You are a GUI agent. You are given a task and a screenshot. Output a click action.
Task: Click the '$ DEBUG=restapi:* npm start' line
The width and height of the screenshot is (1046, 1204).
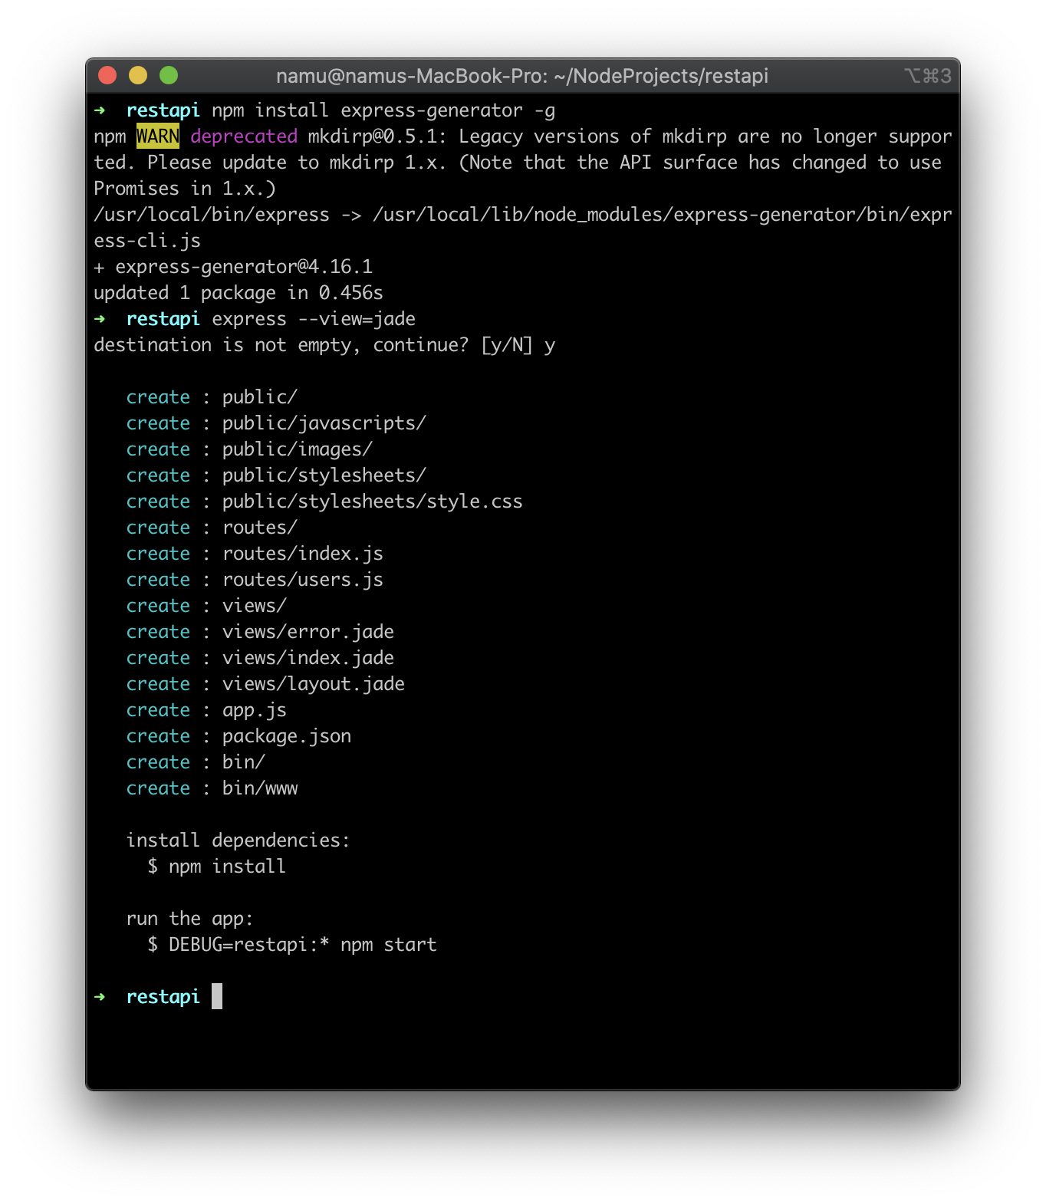(x=292, y=945)
